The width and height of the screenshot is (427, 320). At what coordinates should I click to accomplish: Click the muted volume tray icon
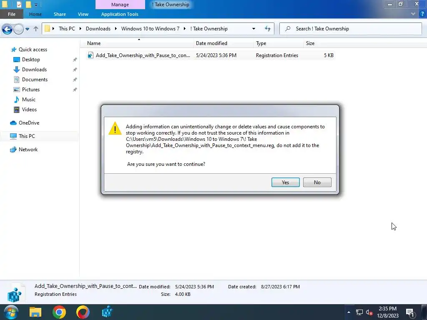pos(369,312)
